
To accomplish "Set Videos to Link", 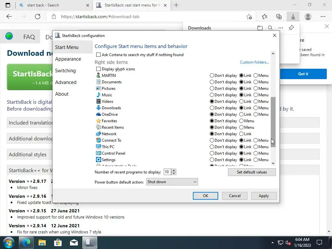I will point(241,101).
